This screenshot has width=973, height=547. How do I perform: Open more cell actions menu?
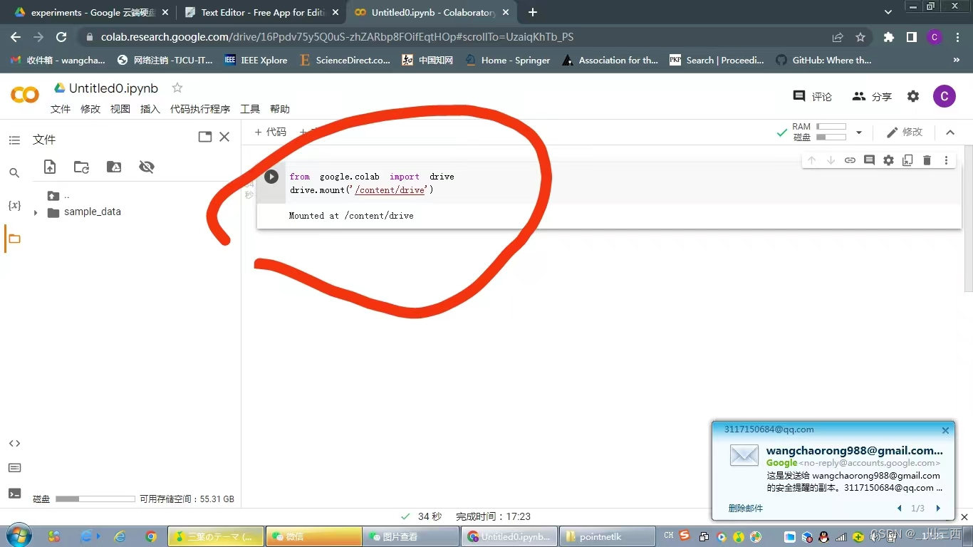click(946, 160)
